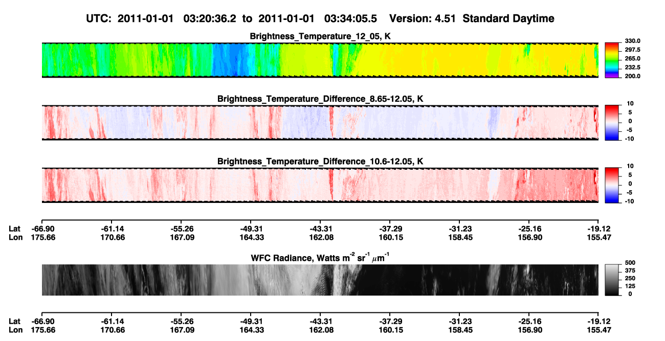This screenshot has width=665, height=341.
Task: Click the 8.65-12.05 temperature difference image strip
Action: pyautogui.click(x=320, y=122)
